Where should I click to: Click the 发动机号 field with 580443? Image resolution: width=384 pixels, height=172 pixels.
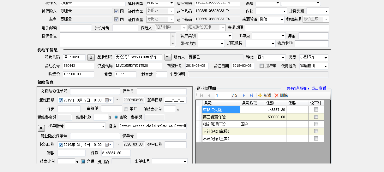point(78,66)
